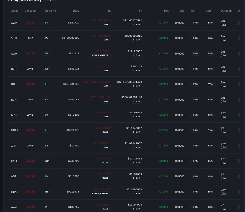Click the 65% confidence badge
245x212 pixels.
tap(210, 69)
